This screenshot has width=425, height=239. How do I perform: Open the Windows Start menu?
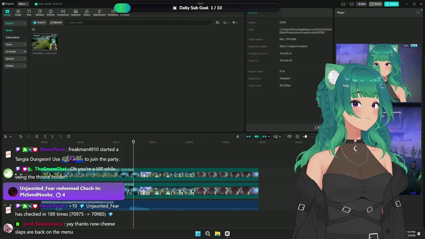click(x=198, y=234)
